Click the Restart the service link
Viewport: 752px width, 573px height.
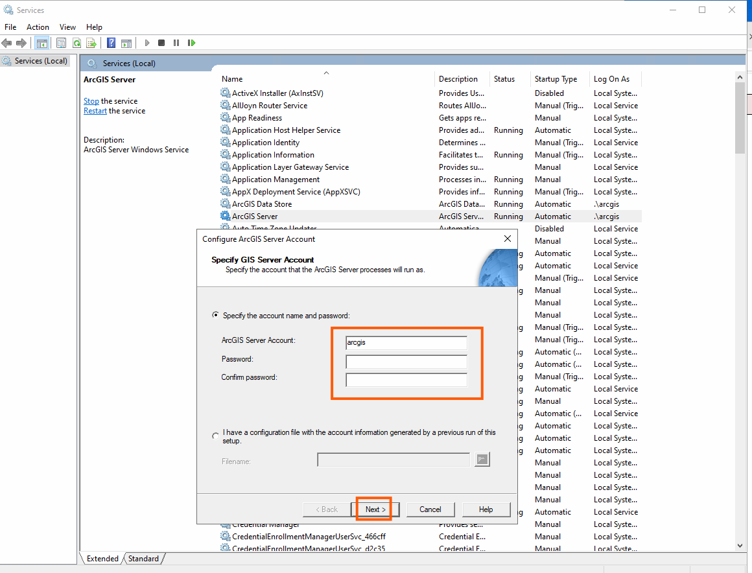tap(95, 111)
